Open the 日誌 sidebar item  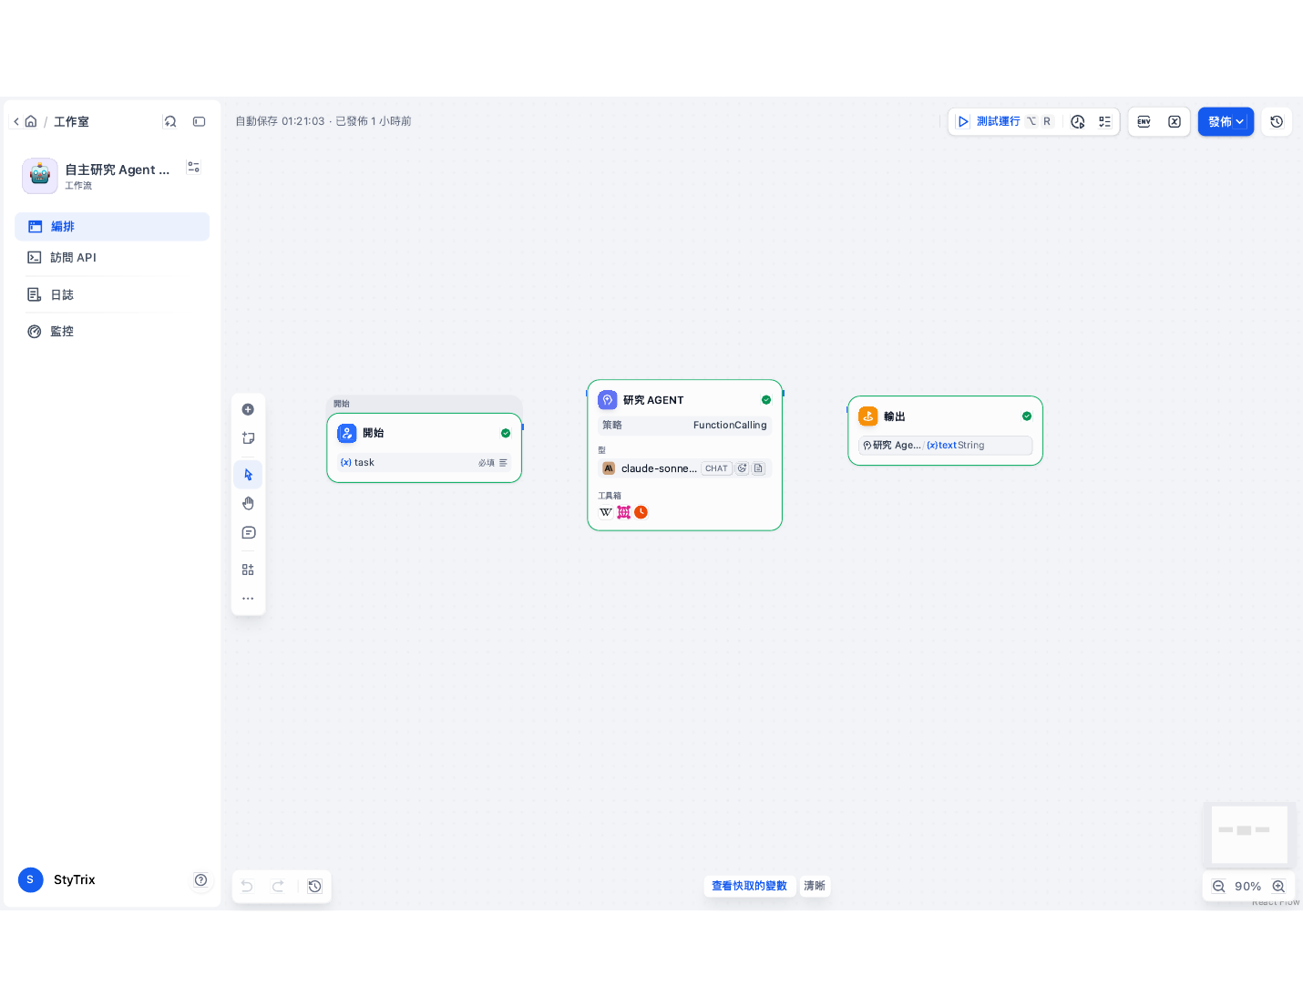click(x=112, y=294)
